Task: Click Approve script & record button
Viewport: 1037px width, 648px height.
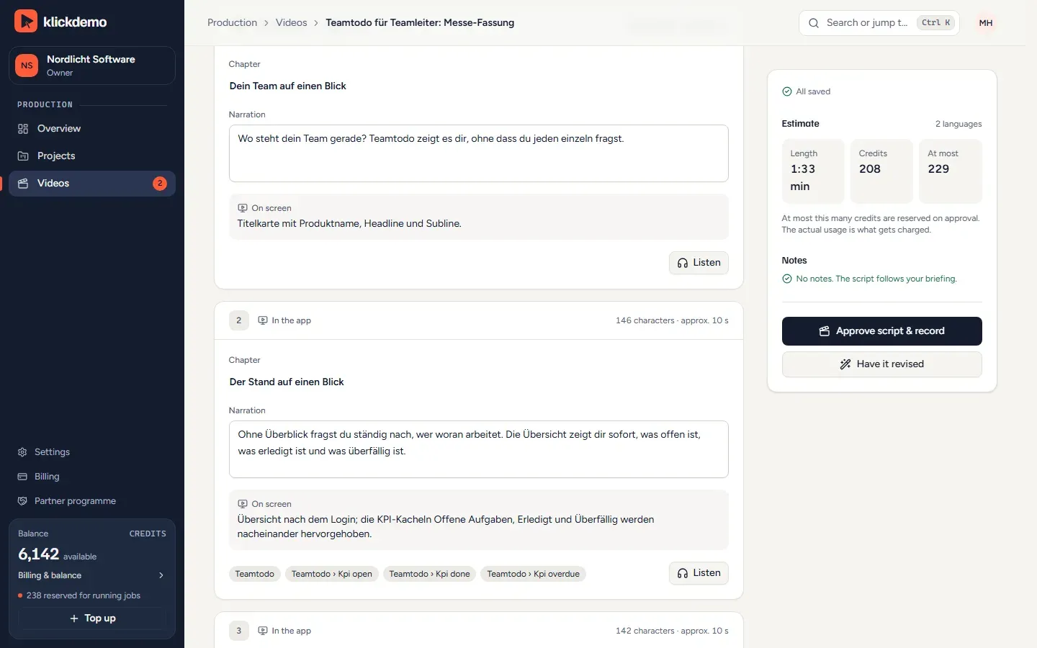Action: coord(881,331)
